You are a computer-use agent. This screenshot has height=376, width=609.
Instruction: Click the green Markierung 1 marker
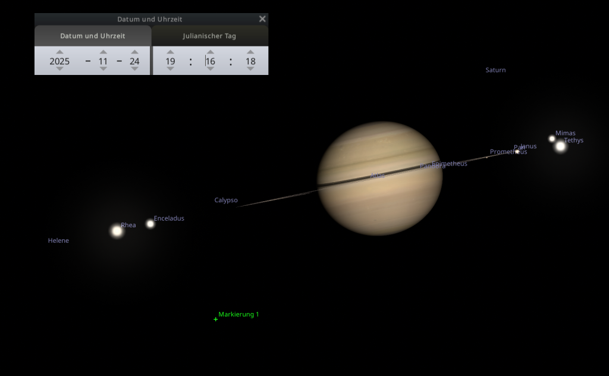[216, 319]
